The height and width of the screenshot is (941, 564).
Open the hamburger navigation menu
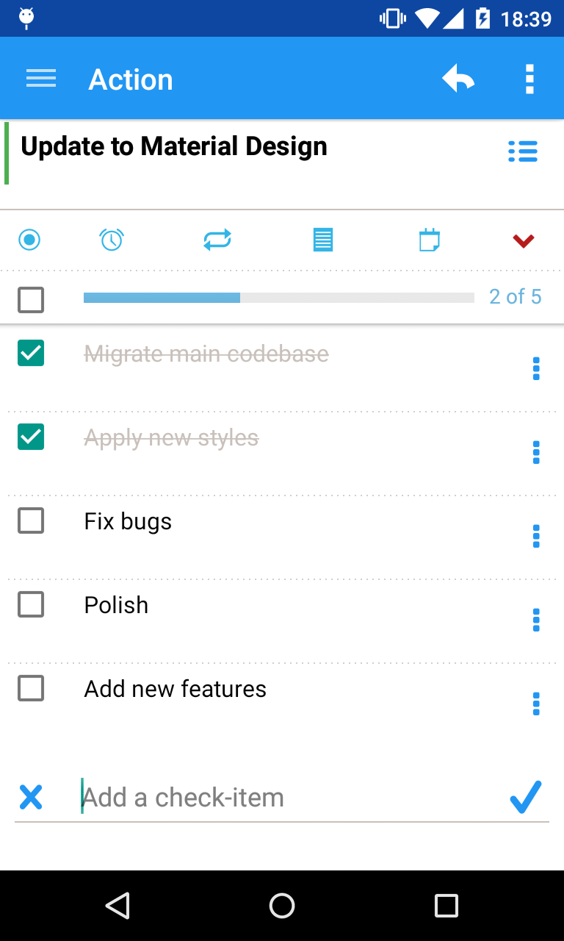point(41,79)
